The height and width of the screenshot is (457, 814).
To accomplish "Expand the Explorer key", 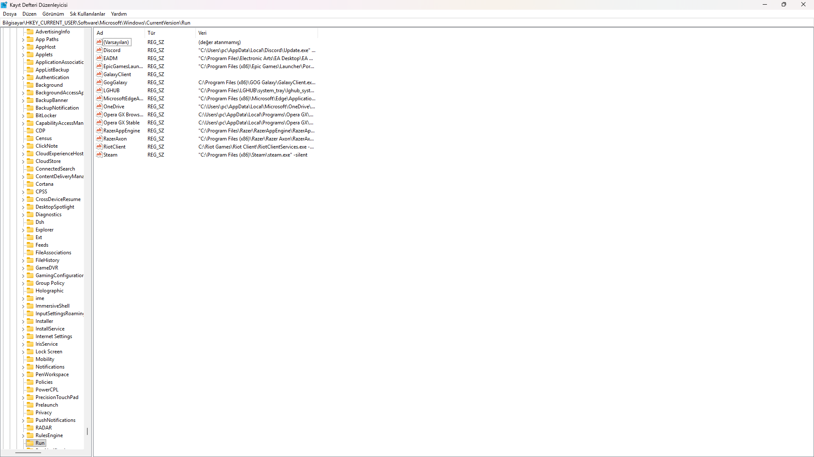I will tap(23, 230).
